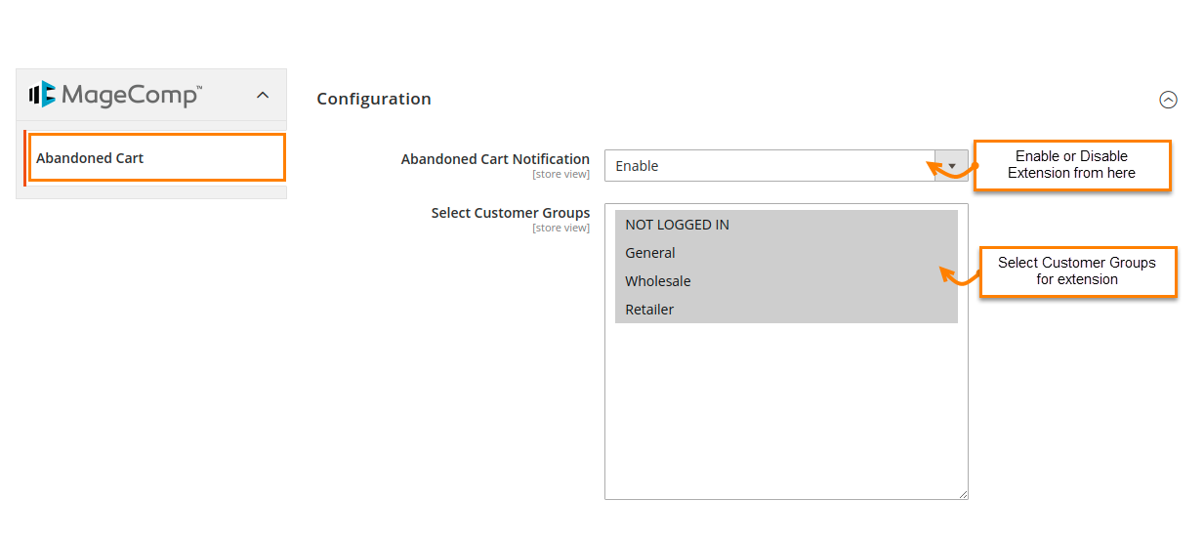The width and height of the screenshot is (1204, 542).
Task: Choose the Wholesale customer group option
Action: [x=658, y=281]
